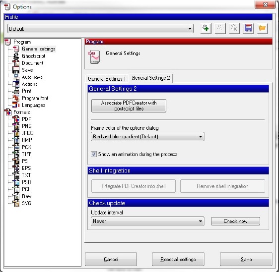279x272 pixels.
Task: Click the save profile floppy disk icon
Action: tap(248, 28)
